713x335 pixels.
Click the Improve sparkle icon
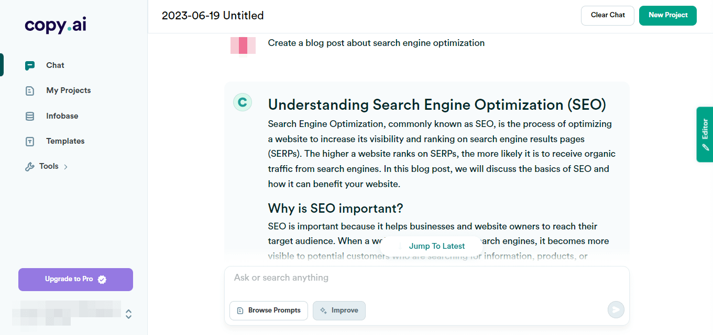click(x=323, y=310)
